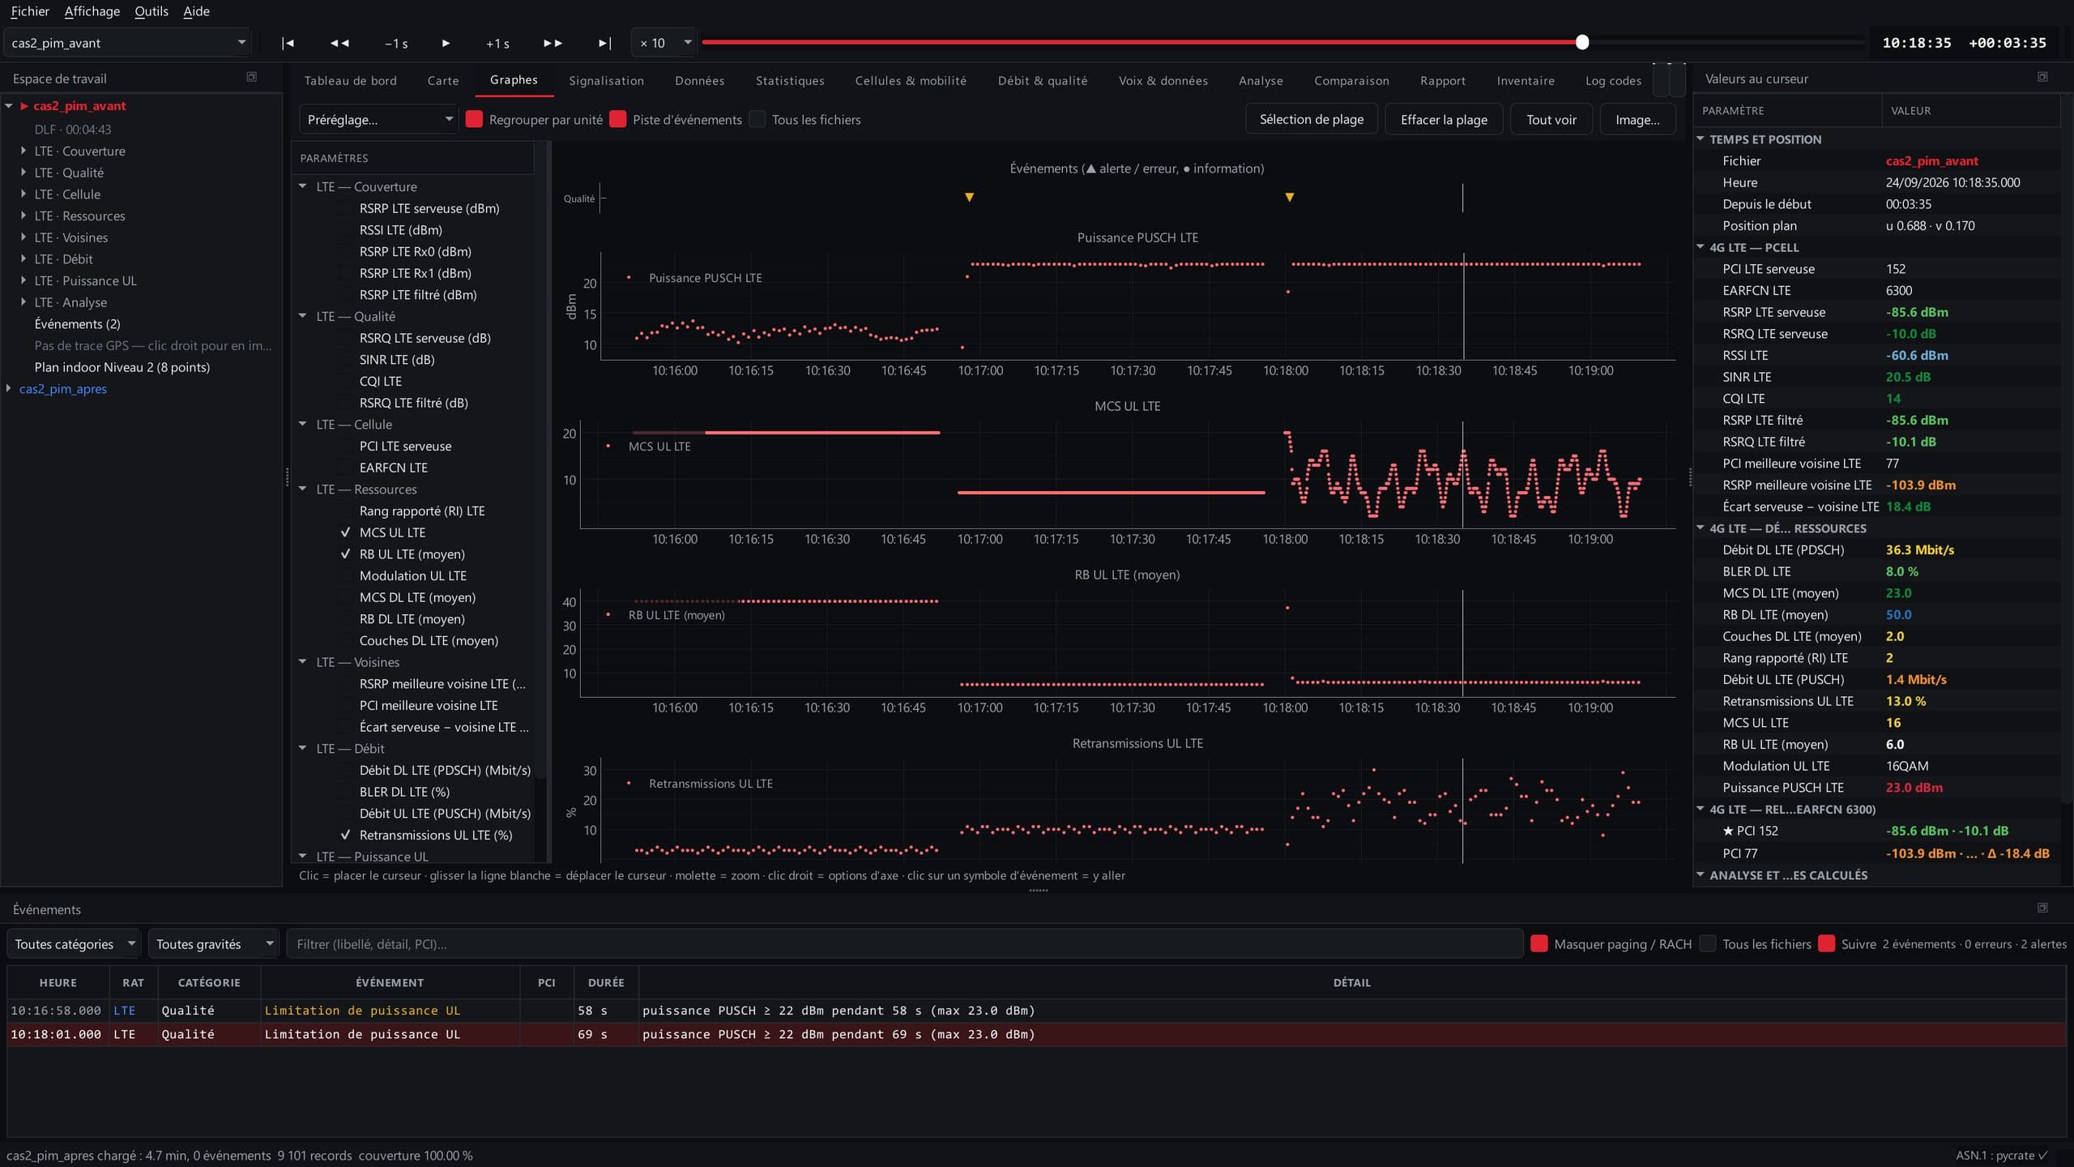
Task: Collapse the TEMPS ET POSITION section
Action: 1701,139
